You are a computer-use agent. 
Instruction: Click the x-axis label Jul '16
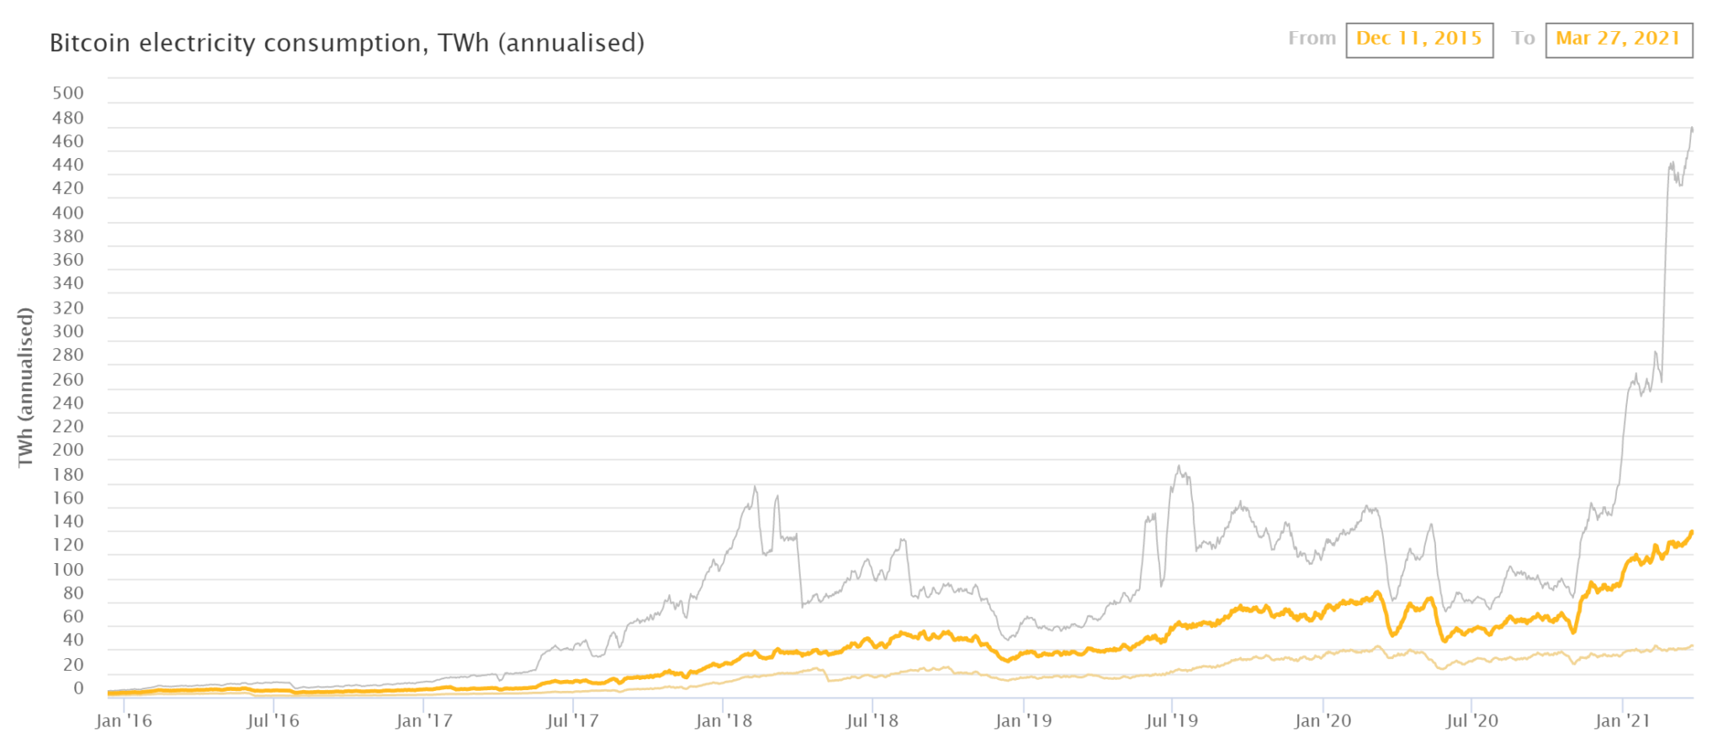point(273,720)
